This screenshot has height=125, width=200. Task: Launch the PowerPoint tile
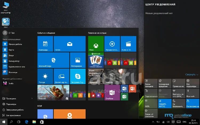[x=132, y=88]
